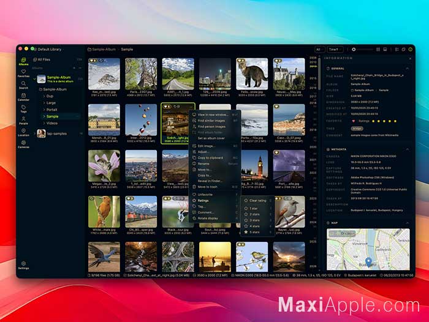Click the map pin in Budapest
Screen dimensions: 429x322
pyautogui.click(x=369, y=262)
